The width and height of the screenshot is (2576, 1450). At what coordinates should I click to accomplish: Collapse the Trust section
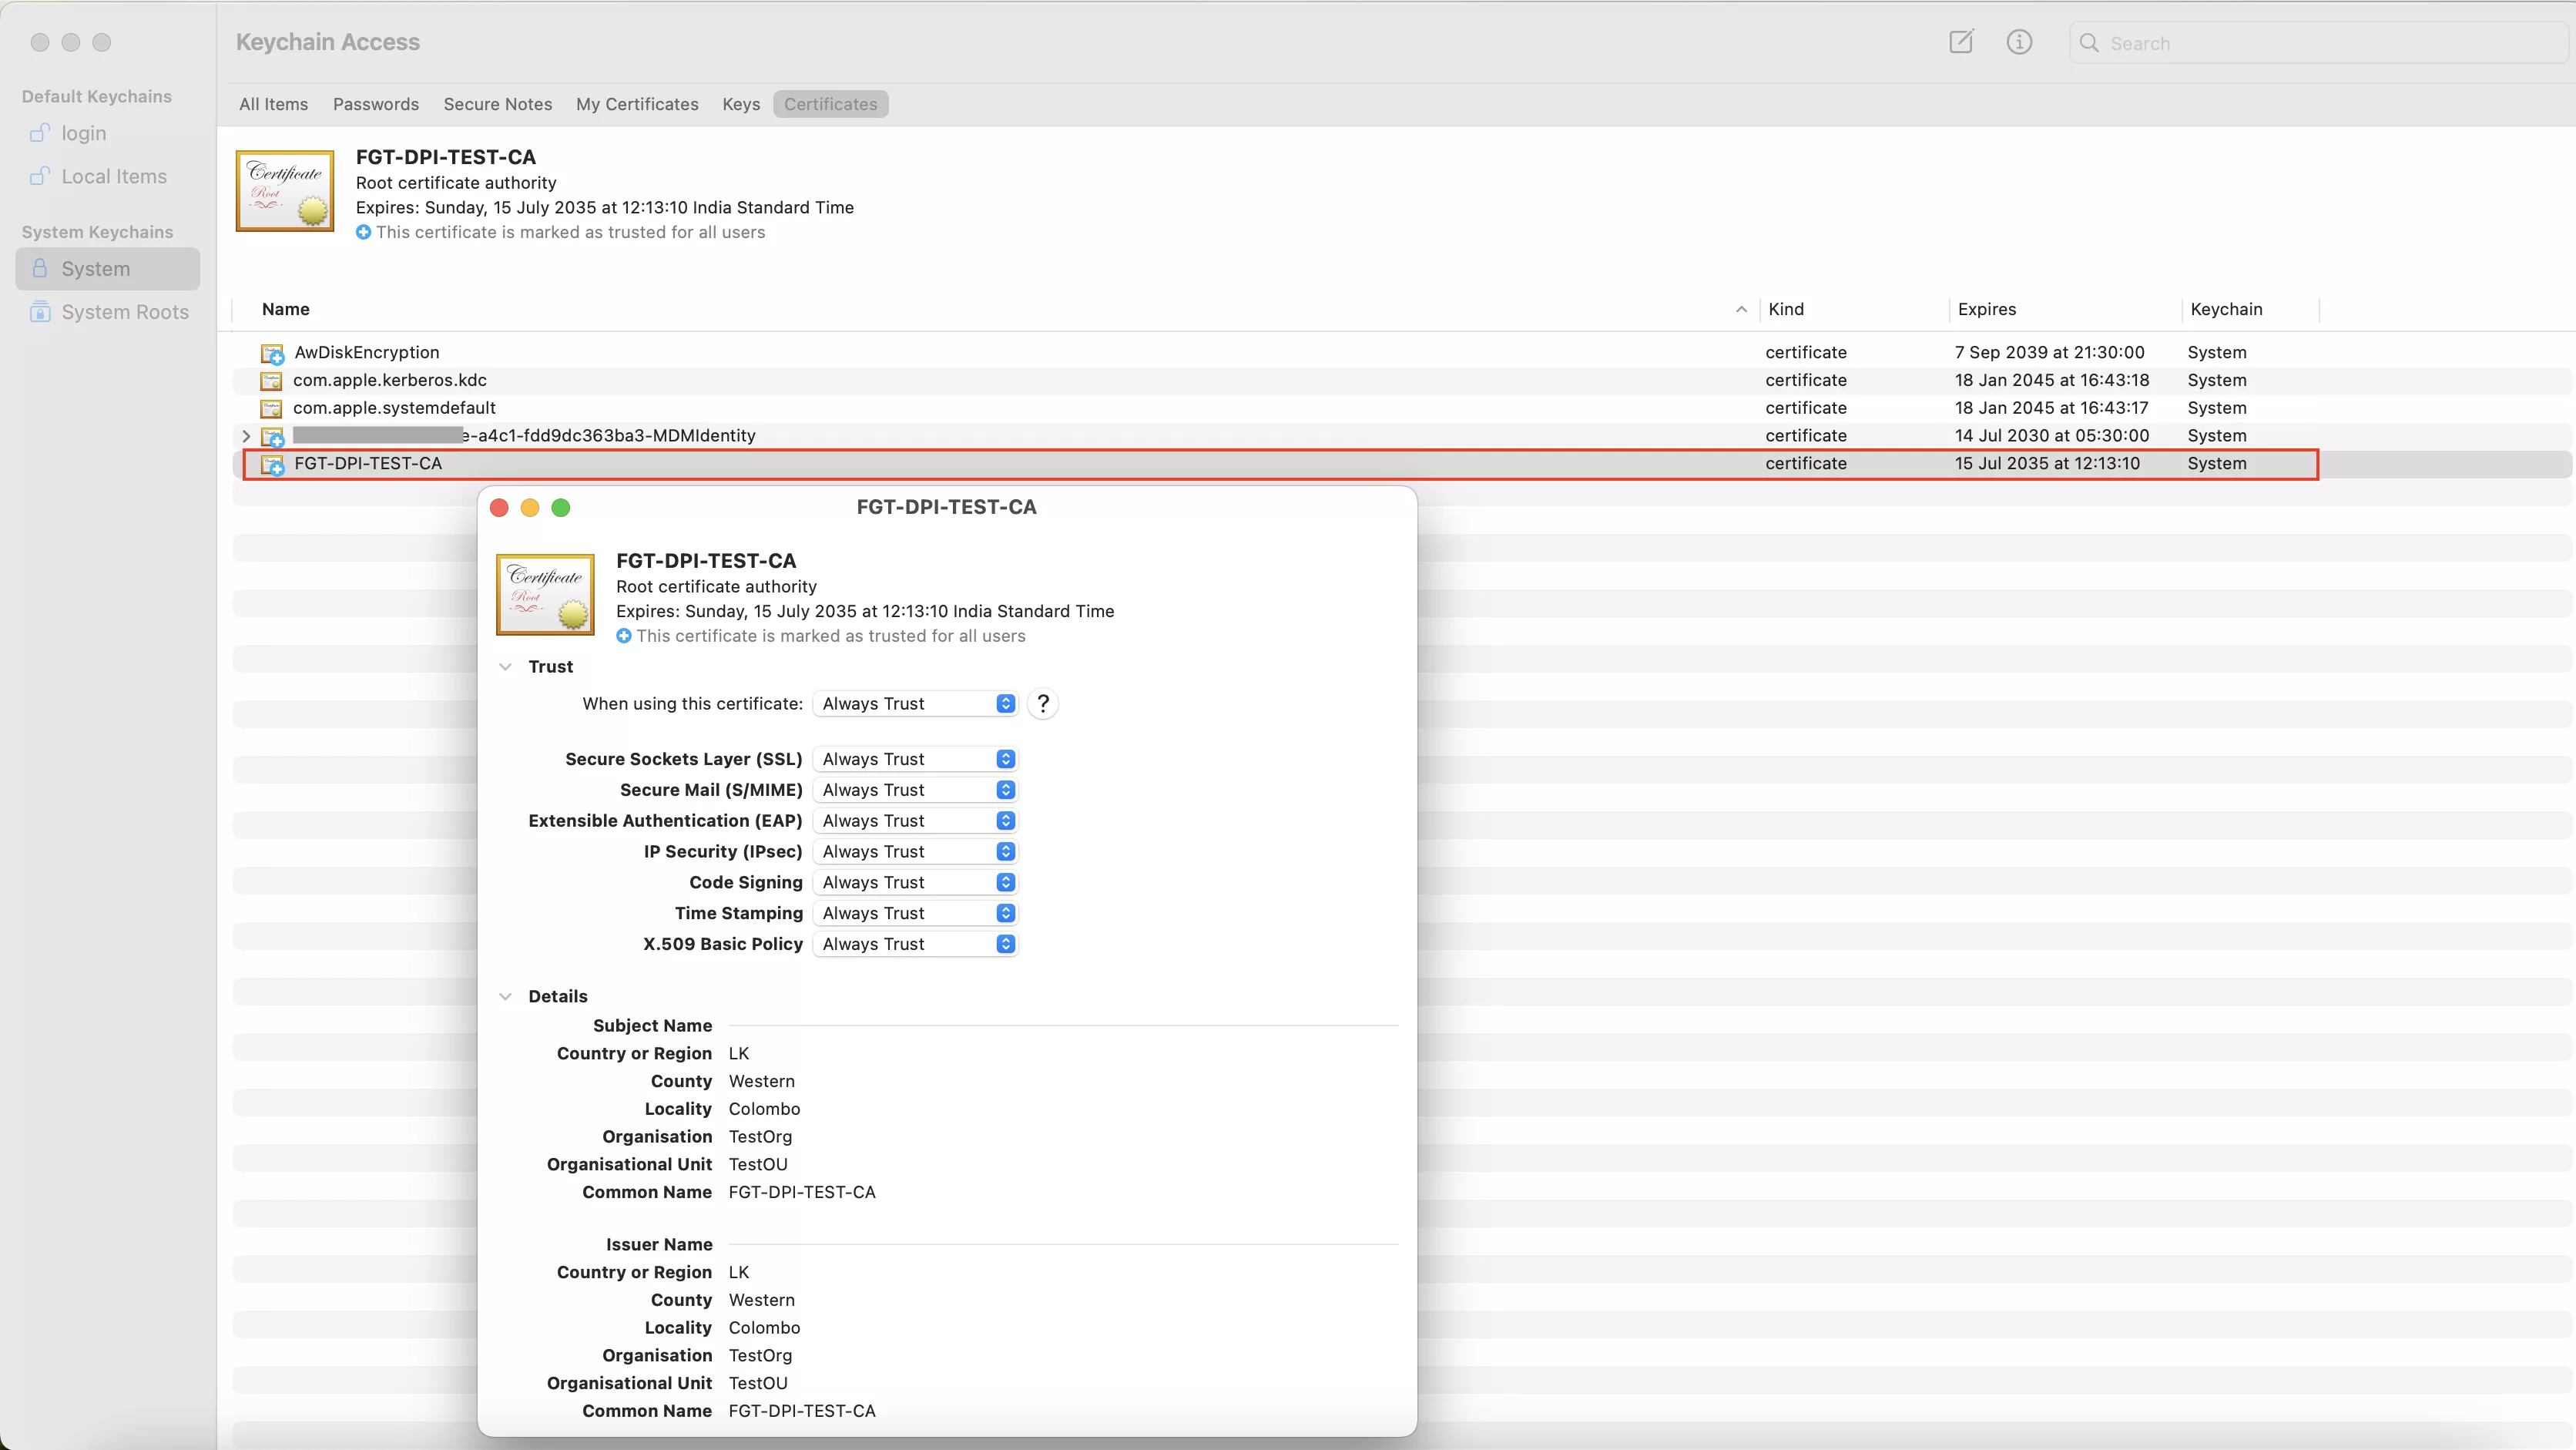click(506, 667)
